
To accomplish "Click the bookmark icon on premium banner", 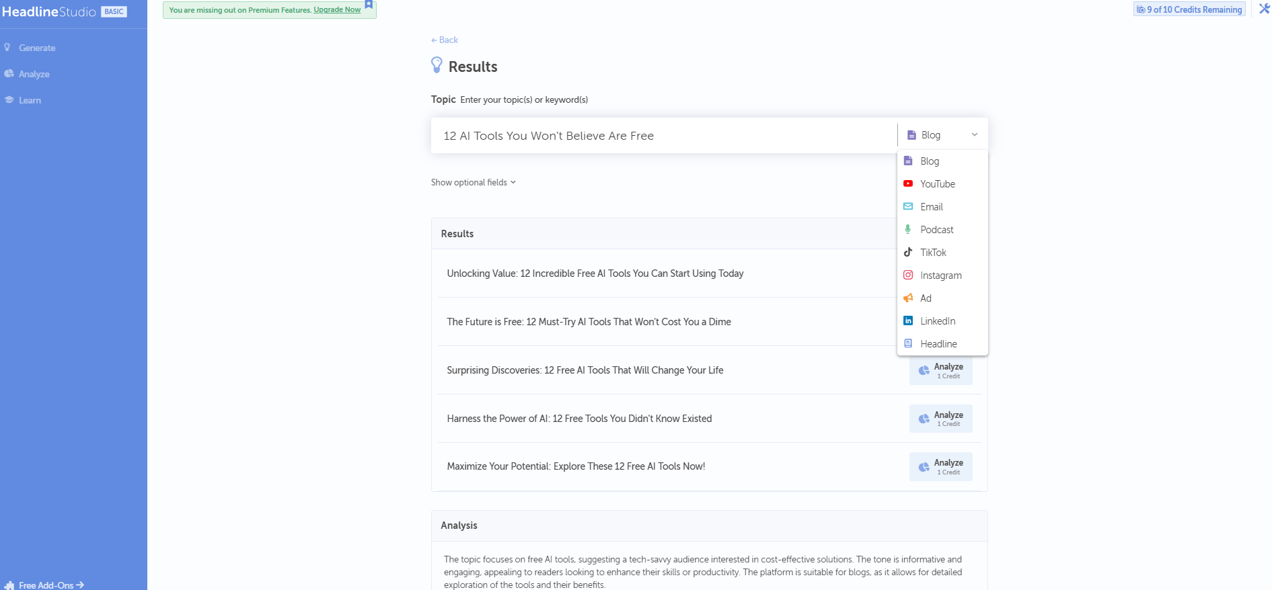I will coord(369,4).
